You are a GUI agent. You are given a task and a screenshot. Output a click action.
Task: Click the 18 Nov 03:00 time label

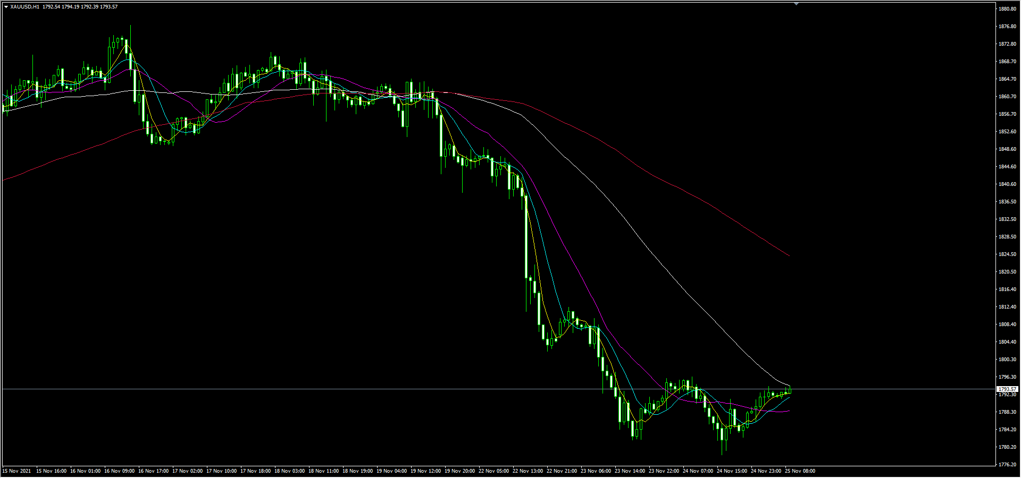pyautogui.click(x=289, y=471)
